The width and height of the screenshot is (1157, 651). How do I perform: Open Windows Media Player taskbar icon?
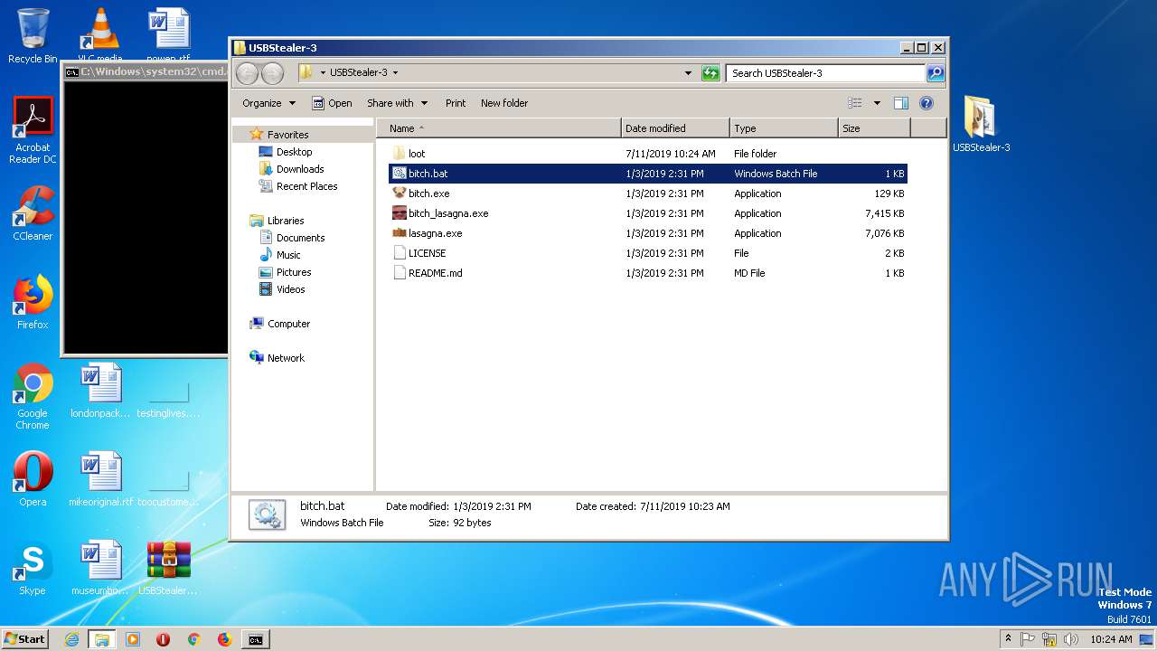[x=133, y=639]
